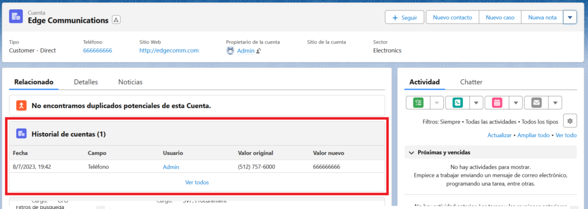Viewport: 588px width, 209px height.
Task: Click the duplicates merge icon
Action: pyautogui.click(x=22, y=106)
